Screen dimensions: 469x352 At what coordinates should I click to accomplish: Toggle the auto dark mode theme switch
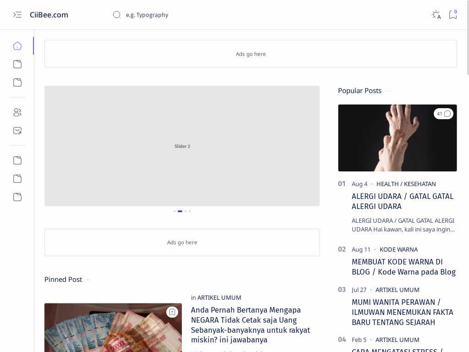tap(436, 15)
